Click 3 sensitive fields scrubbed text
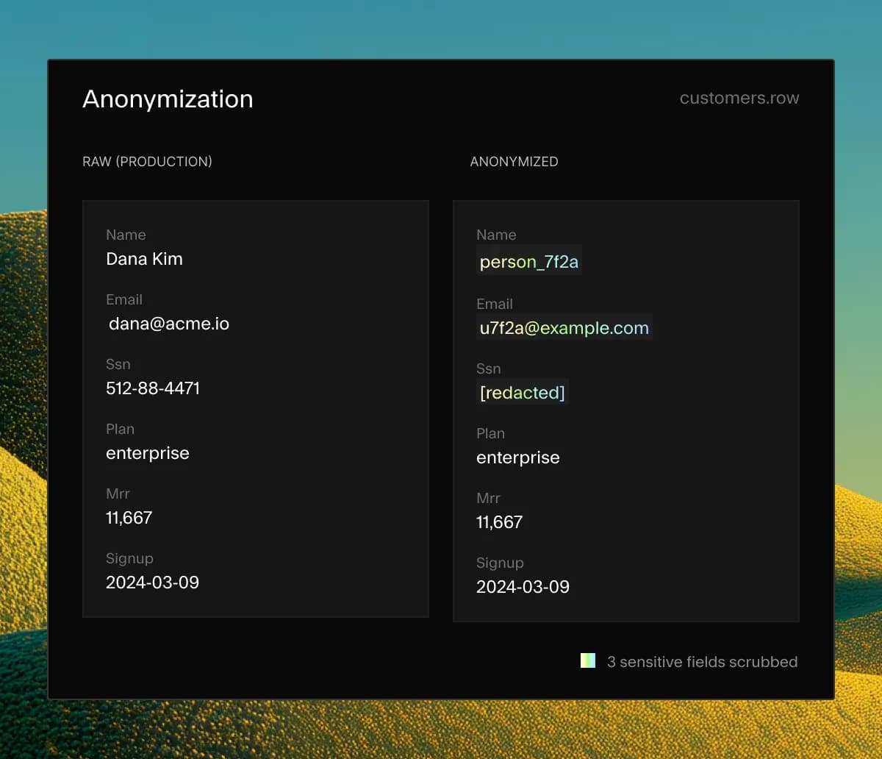 [702, 662]
